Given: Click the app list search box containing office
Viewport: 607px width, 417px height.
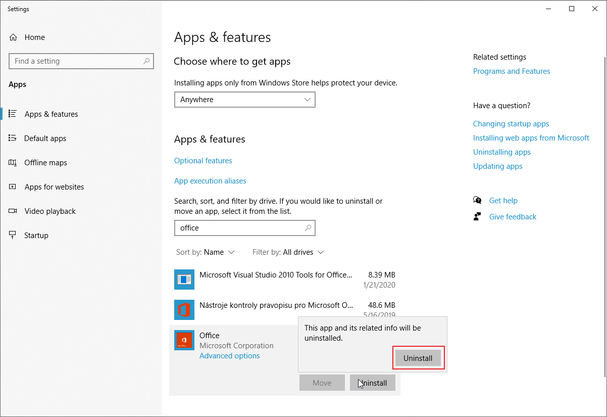Looking at the screenshot, I should 245,228.
